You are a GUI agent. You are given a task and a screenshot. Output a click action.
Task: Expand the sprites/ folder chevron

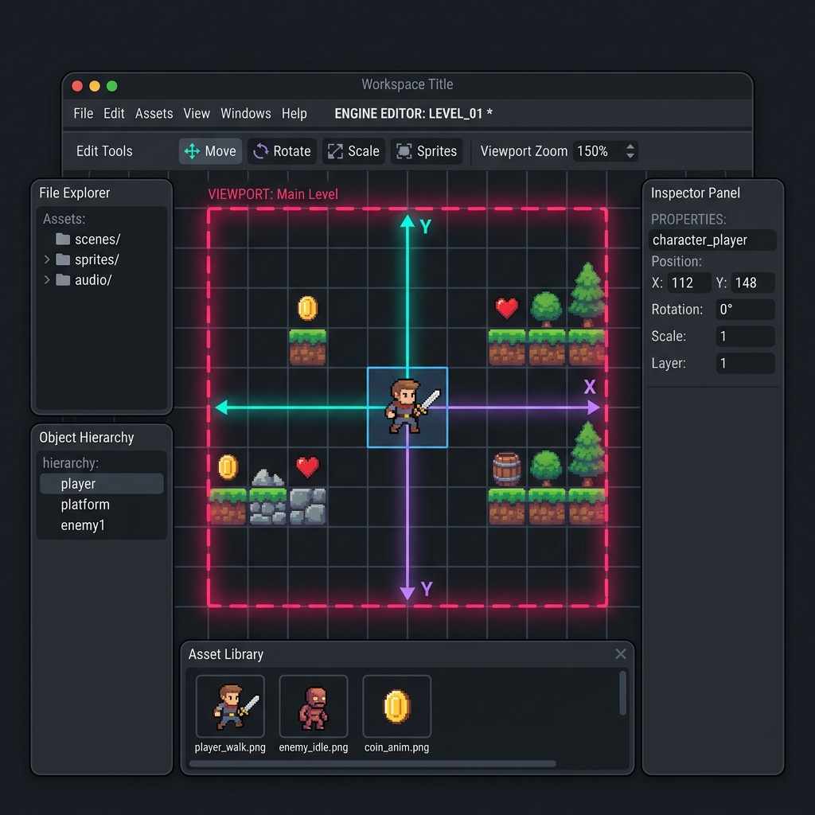point(47,259)
